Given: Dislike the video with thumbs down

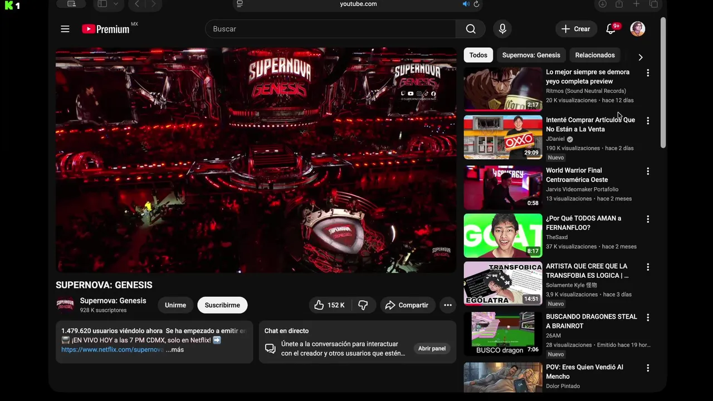Looking at the screenshot, I should [363, 305].
